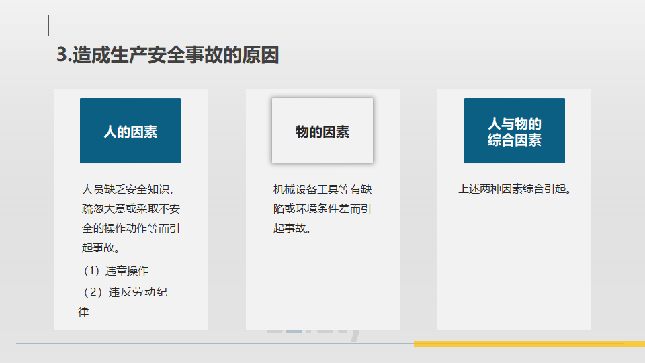Click empty space in the middle card
The image size is (645, 363).
pos(322,282)
